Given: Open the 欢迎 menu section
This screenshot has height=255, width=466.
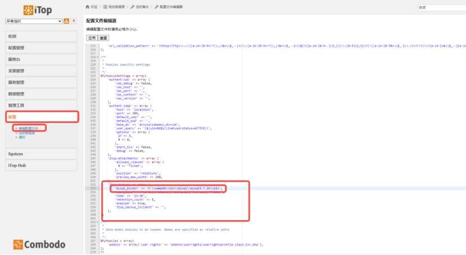Looking at the screenshot, I should 41,37.
